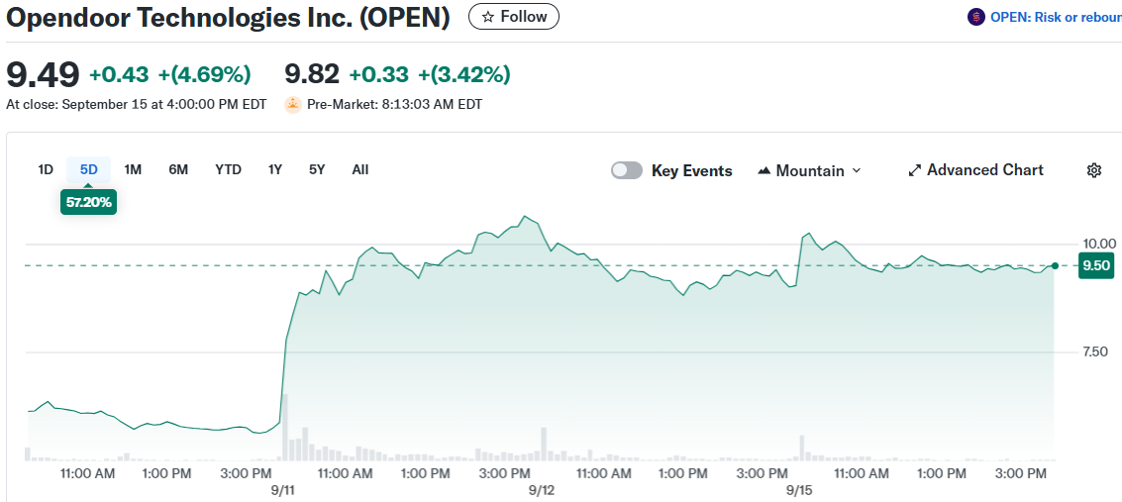Select the 1Y range tab

coord(274,170)
